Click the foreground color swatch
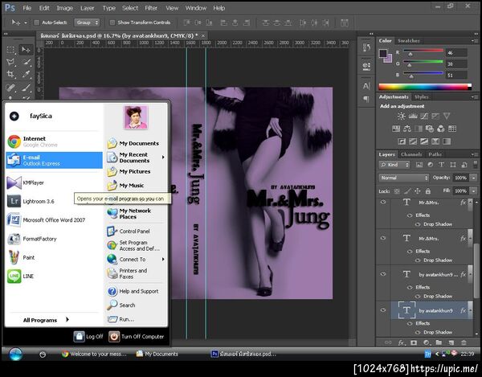The width and height of the screenshot is (482, 377). tap(383, 53)
